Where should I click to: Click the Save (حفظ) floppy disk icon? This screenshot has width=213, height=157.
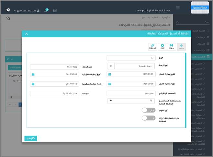coord(172,46)
